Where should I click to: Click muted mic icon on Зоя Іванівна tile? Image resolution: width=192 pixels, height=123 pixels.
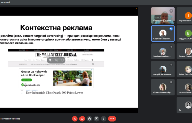click(171, 47)
